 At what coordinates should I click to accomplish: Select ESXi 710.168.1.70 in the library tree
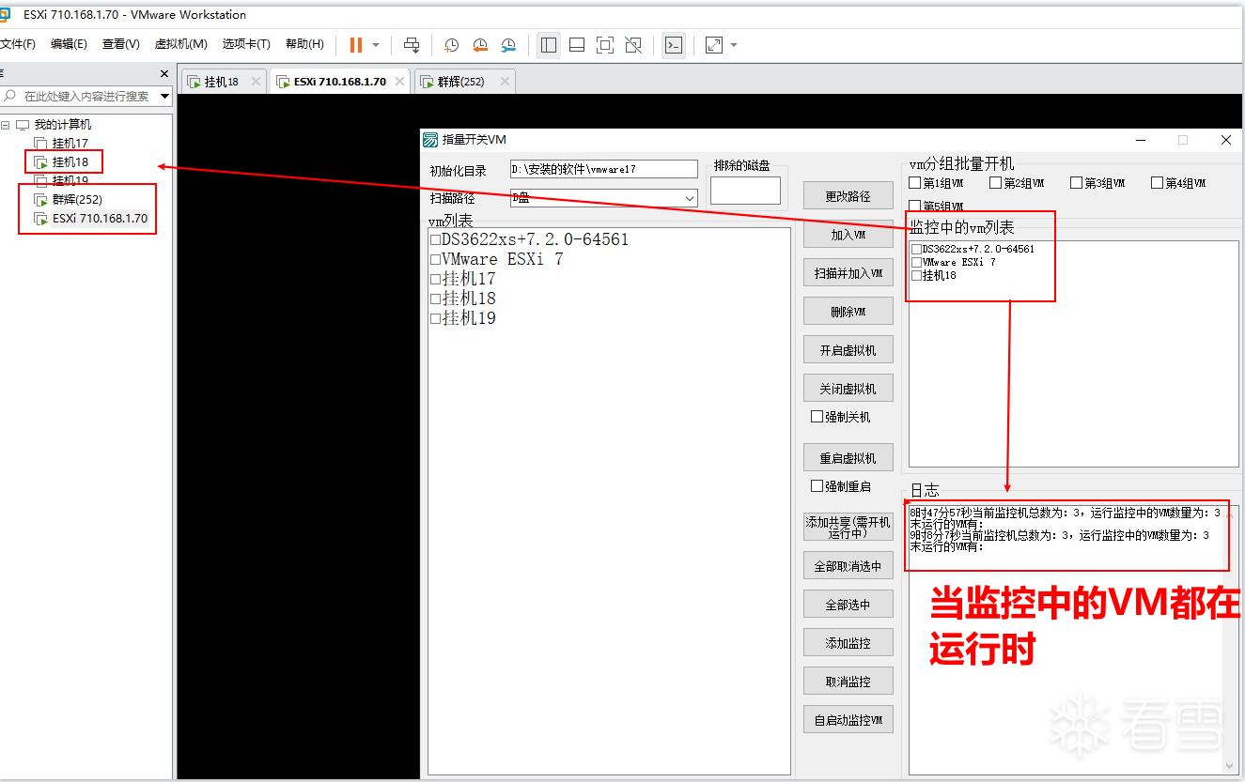(x=101, y=218)
